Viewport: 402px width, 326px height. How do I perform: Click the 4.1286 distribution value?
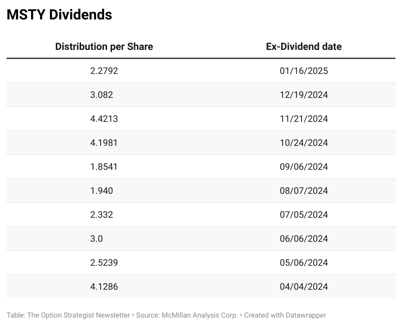[104, 287]
